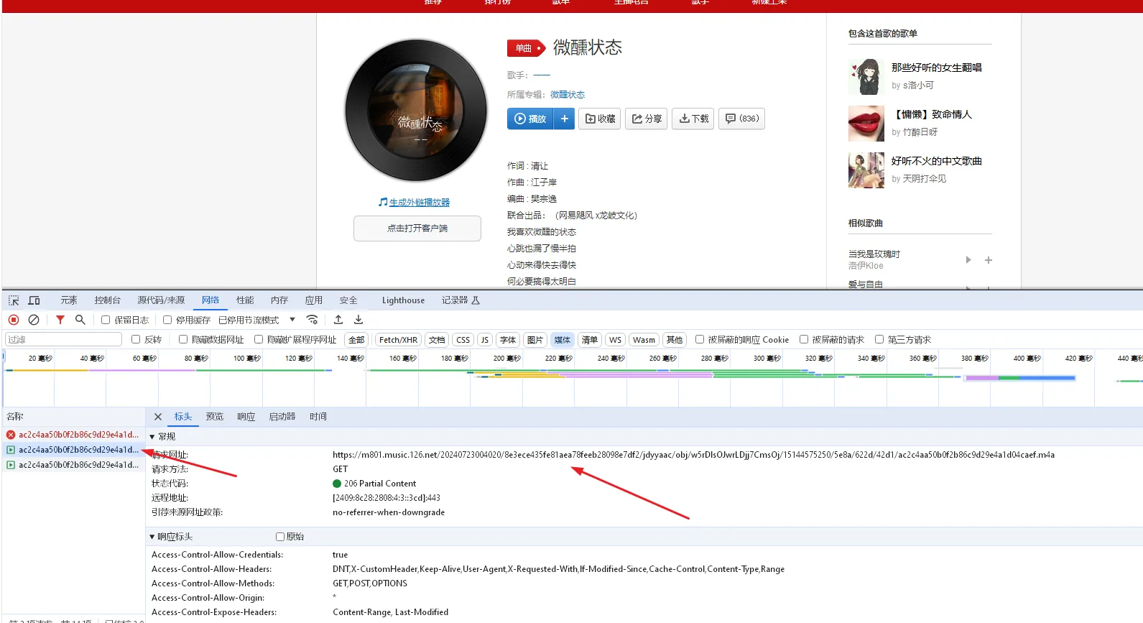Switch to 时间 timing subtab
The image size is (1143, 623).
318,417
